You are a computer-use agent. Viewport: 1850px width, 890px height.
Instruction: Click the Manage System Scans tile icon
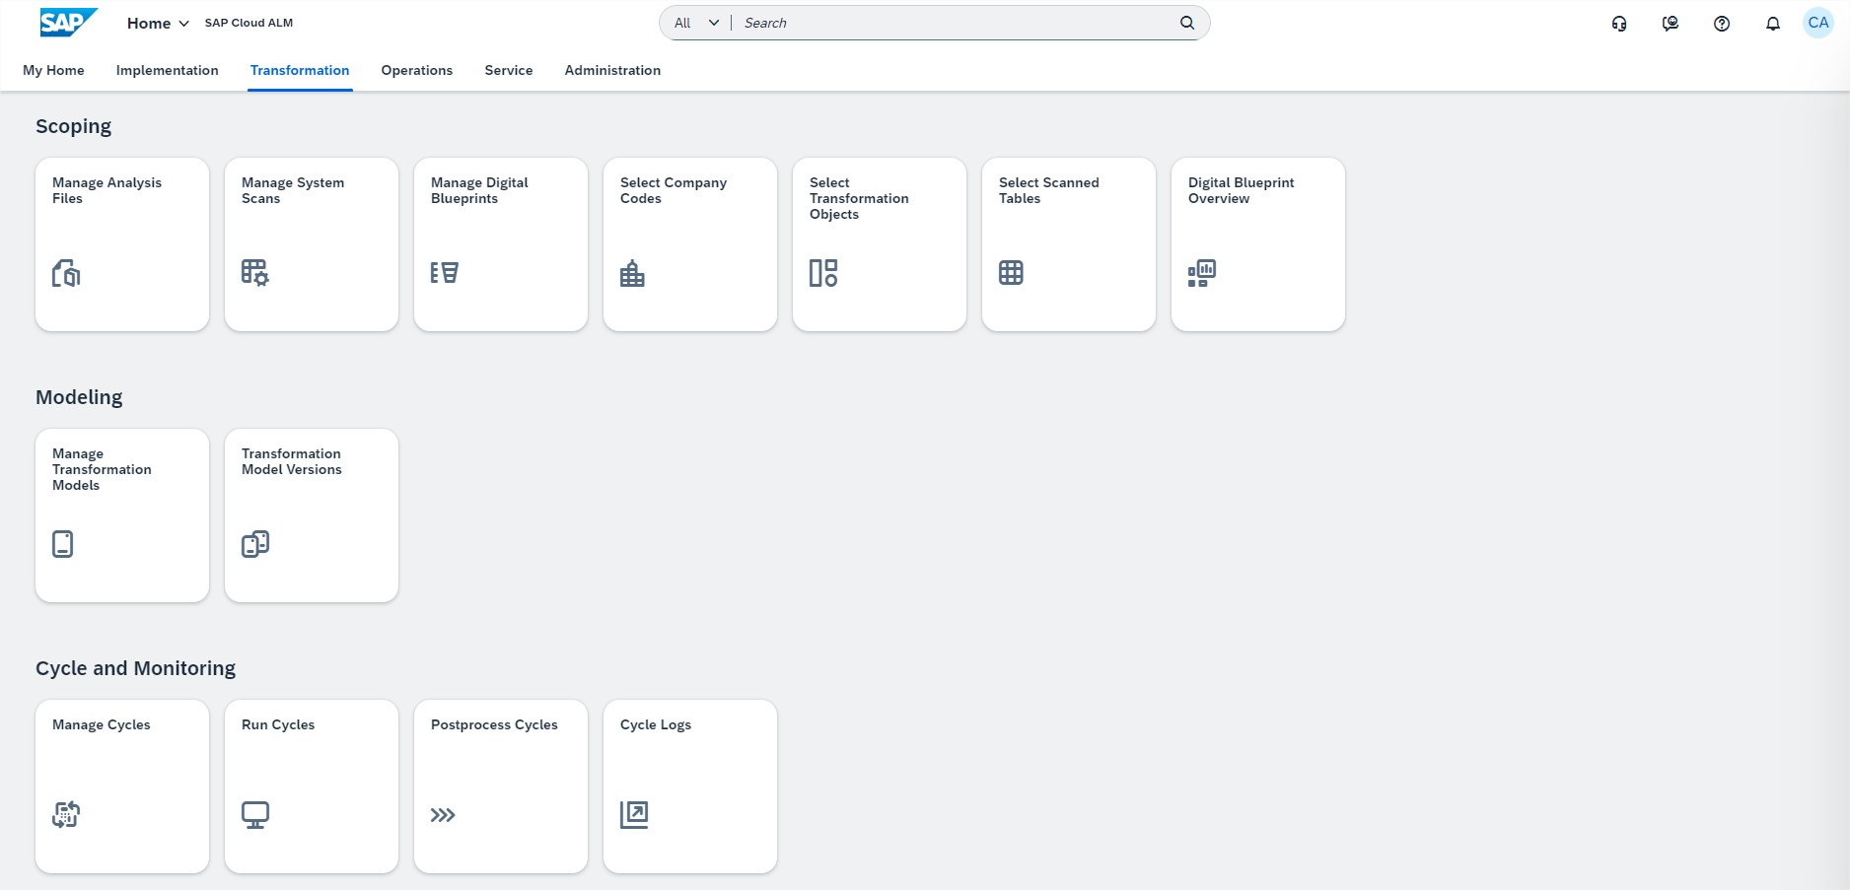[x=254, y=273]
